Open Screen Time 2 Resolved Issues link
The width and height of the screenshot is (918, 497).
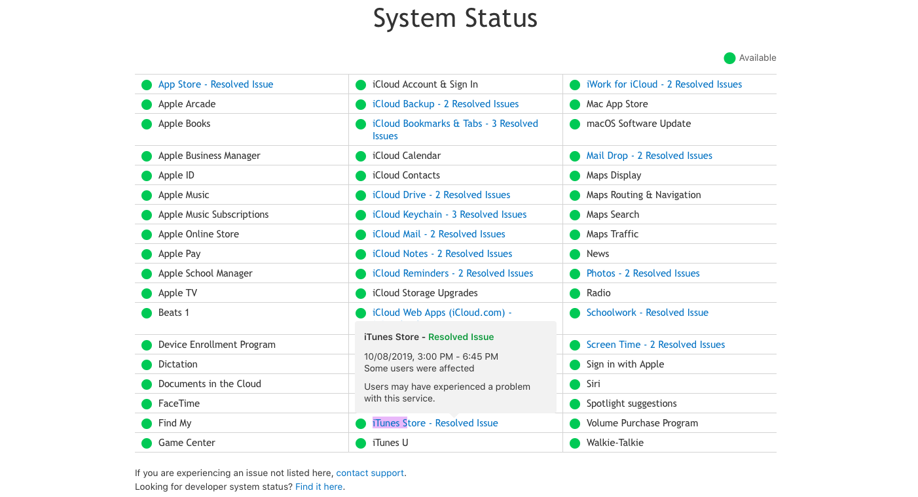655,345
